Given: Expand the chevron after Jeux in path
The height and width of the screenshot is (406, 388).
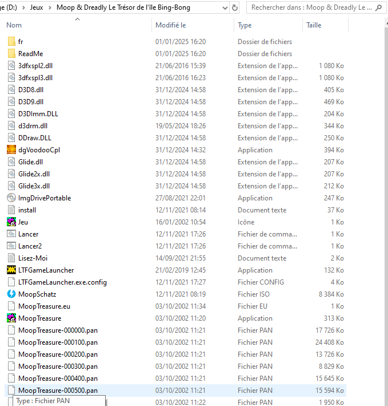Looking at the screenshot, I should pyautogui.click(x=50, y=8).
